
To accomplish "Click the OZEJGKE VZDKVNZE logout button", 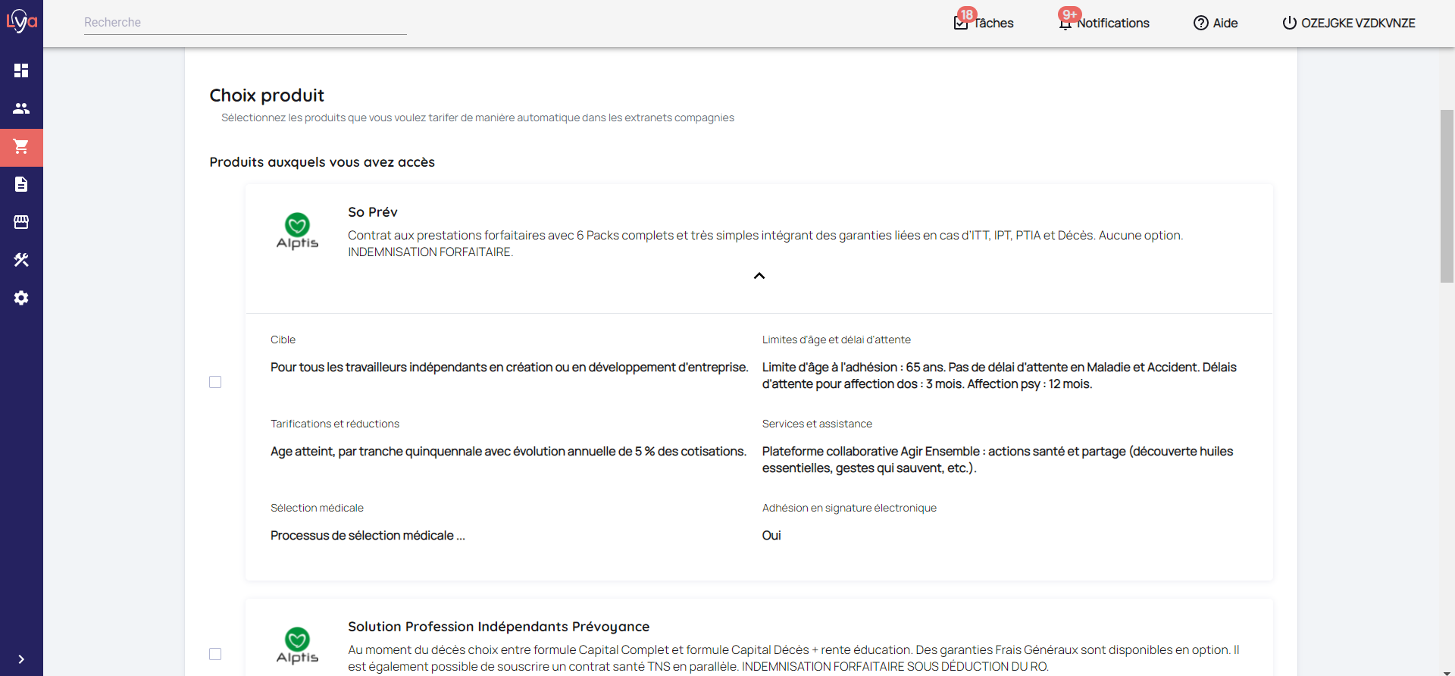I will 1348,23.
